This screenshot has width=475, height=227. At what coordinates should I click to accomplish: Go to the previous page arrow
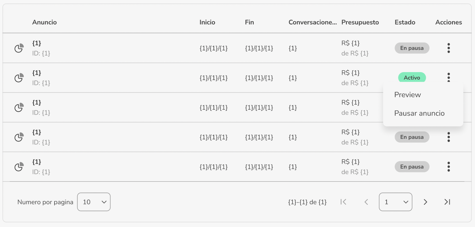[x=366, y=202]
